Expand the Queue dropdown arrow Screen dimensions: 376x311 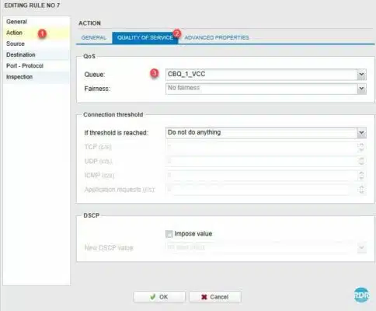tap(361, 75)
